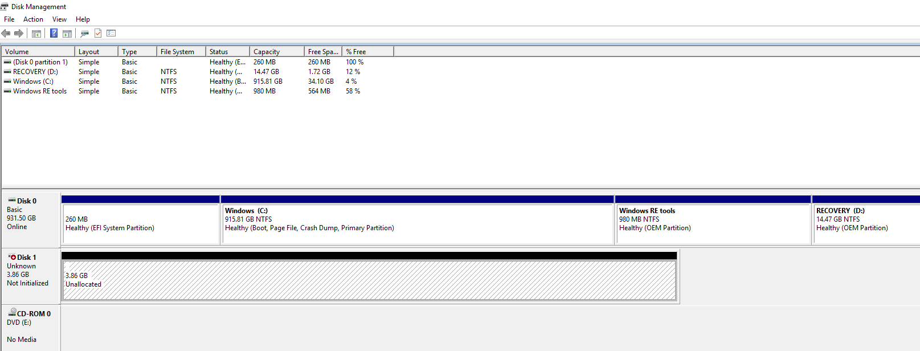
Task: Click the Rescan Disks magnifier toolbar icon
Action: (x=85, y=33)
